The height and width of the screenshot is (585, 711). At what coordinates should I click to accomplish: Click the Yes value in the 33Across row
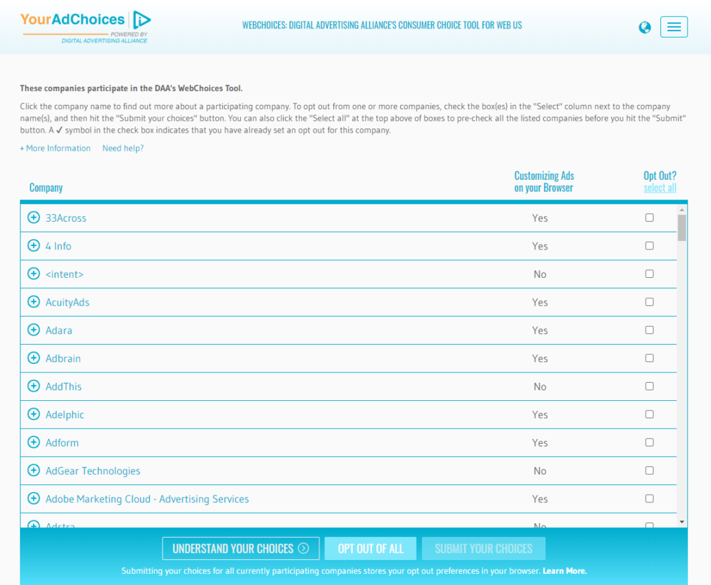[x=539, y=218]
